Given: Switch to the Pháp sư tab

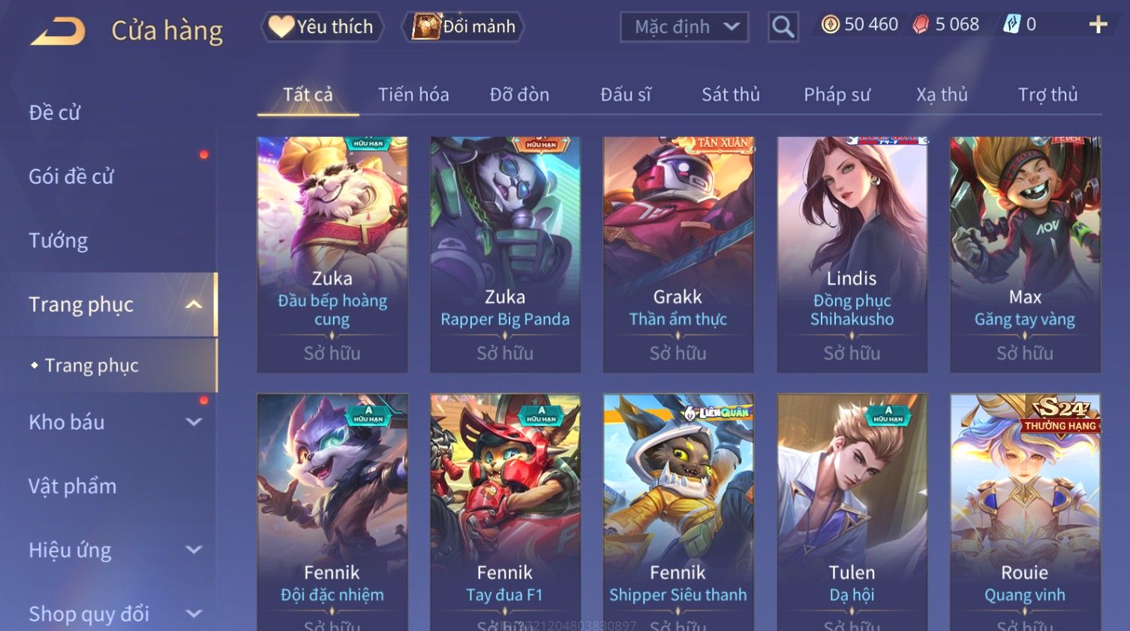Looking at the screenshot, I should coord(837,94).
